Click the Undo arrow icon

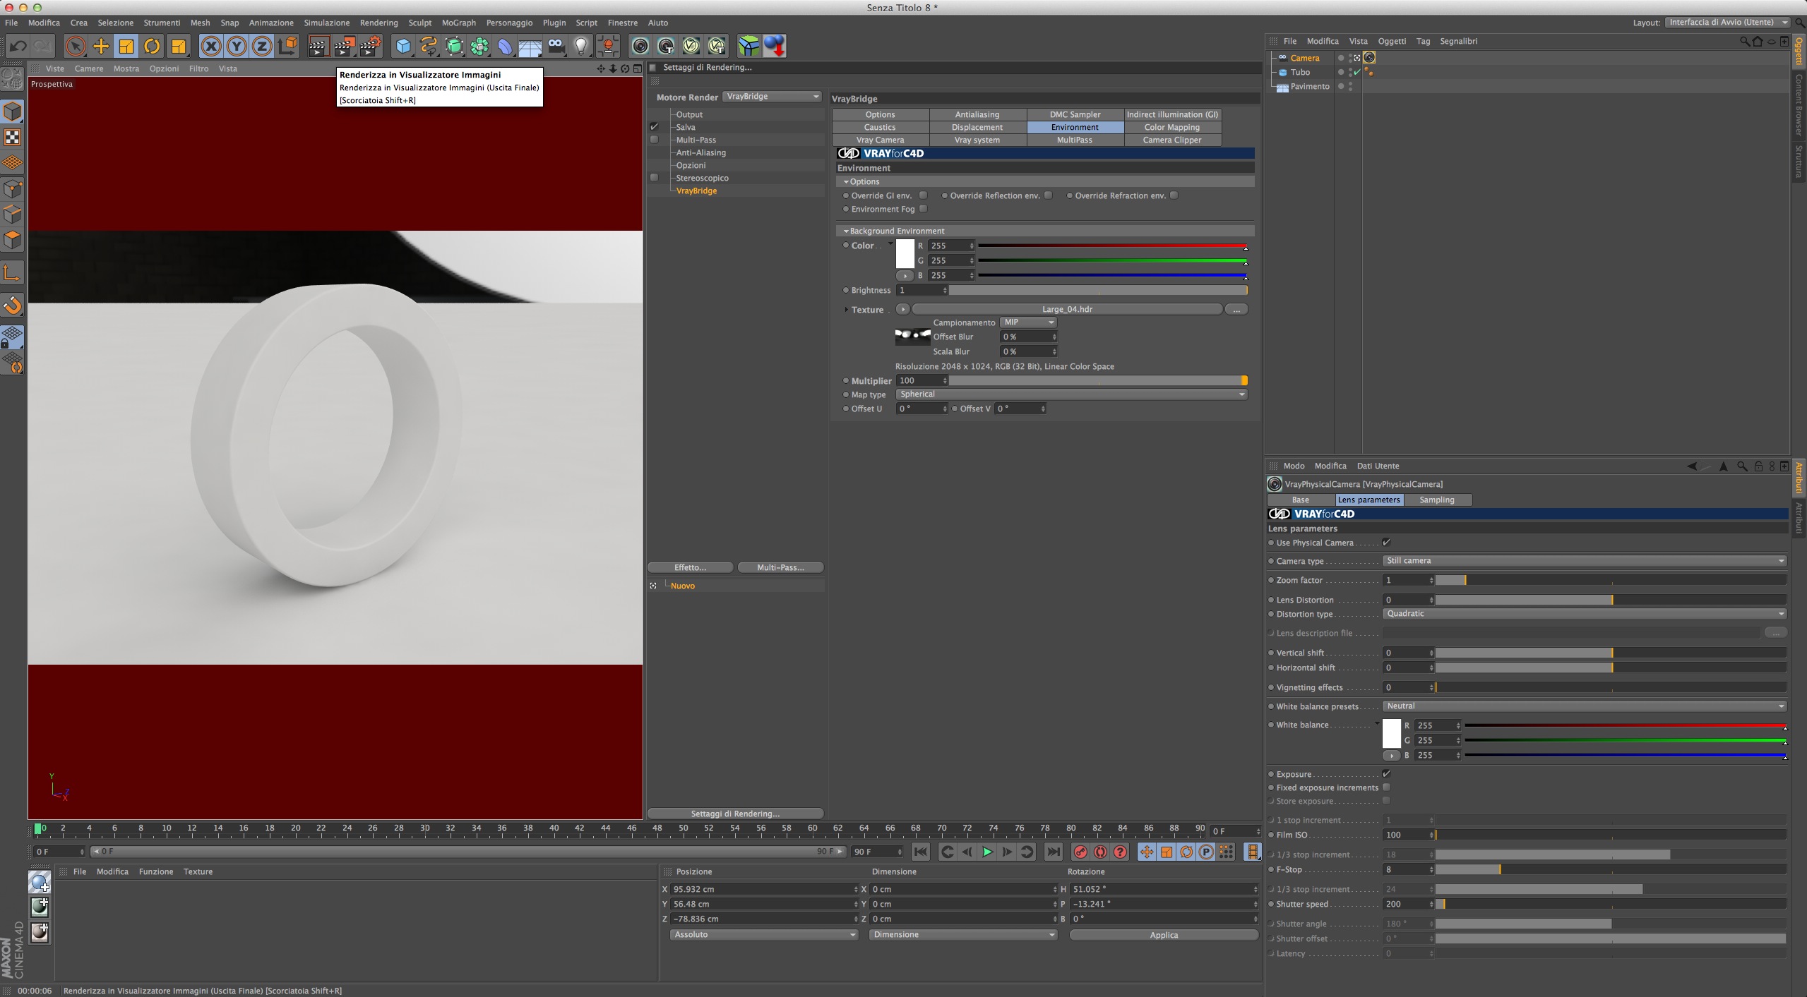click(x=18, y=47)
